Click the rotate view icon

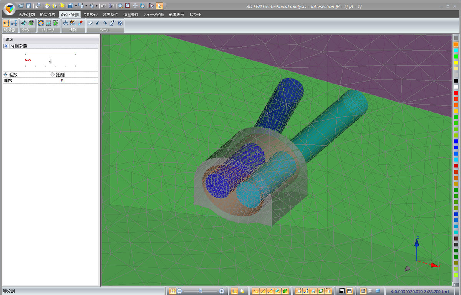click(x=143, y=6)
